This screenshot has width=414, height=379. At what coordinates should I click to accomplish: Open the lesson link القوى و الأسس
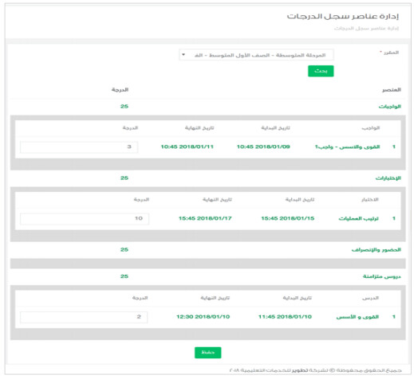(x=357, y=317)
